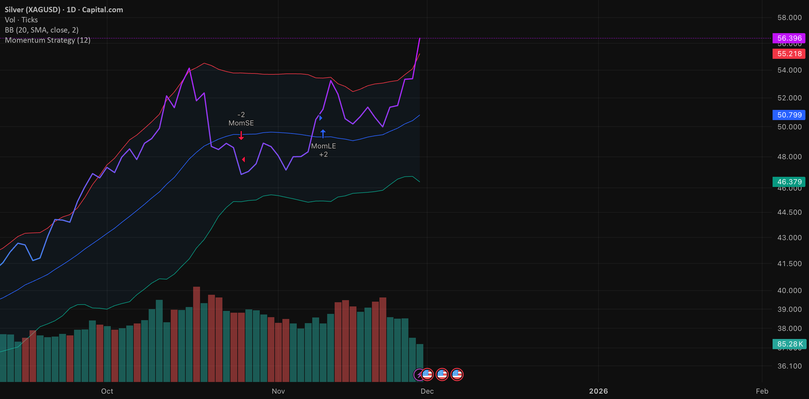The height and width of the screenshot is (399, 809).
Task: Click the green 46.379 lower band label
Action: point(789,182)
